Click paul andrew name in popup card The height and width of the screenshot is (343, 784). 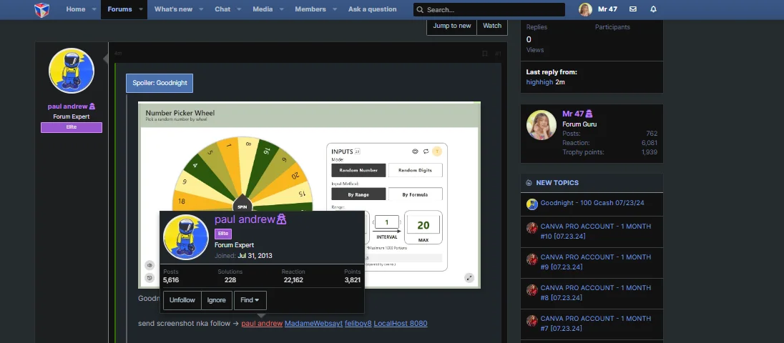pos(245,219)
